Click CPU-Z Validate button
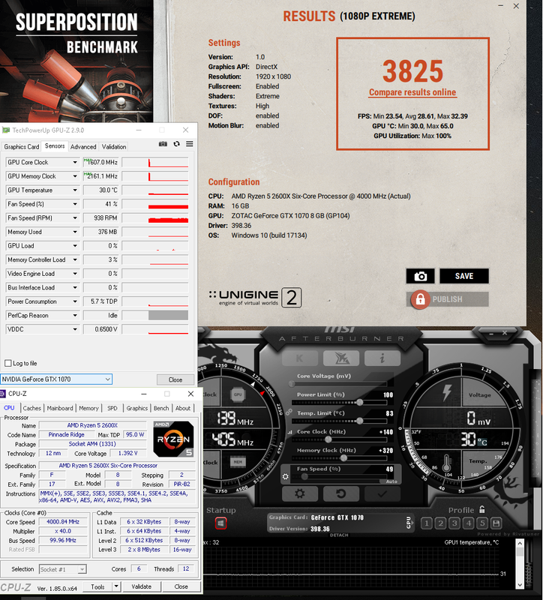The height and width of the screenshot is (600, 543). click(x=141, y=586)
